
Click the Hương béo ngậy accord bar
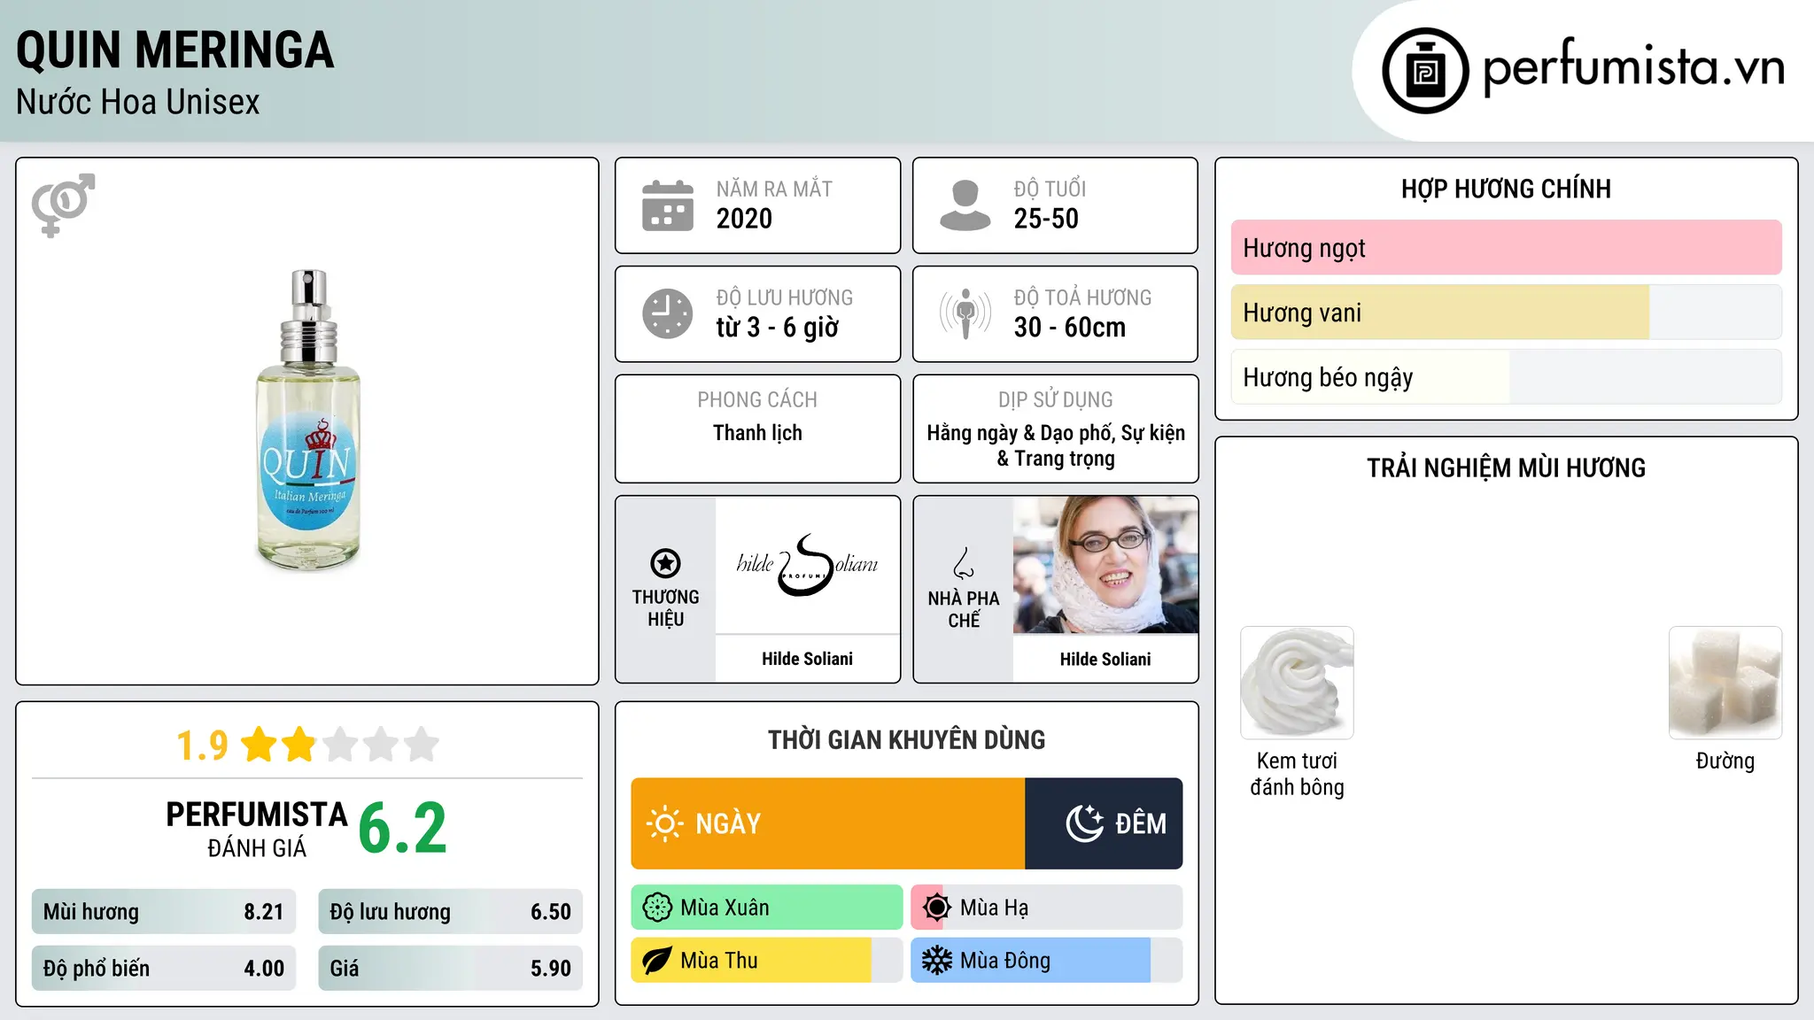point(1507,377)
